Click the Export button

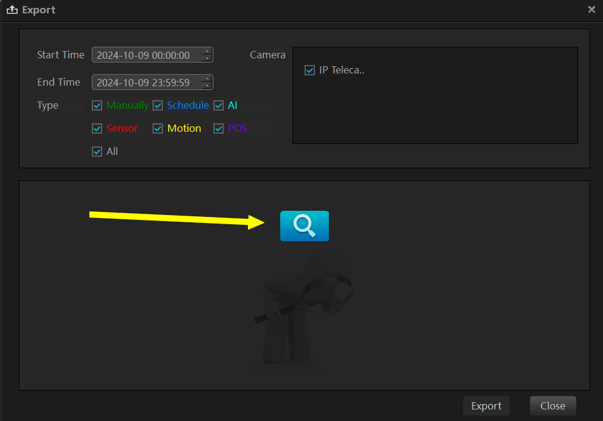486,406
